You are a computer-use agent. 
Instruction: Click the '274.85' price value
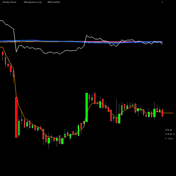coord(169,130)
